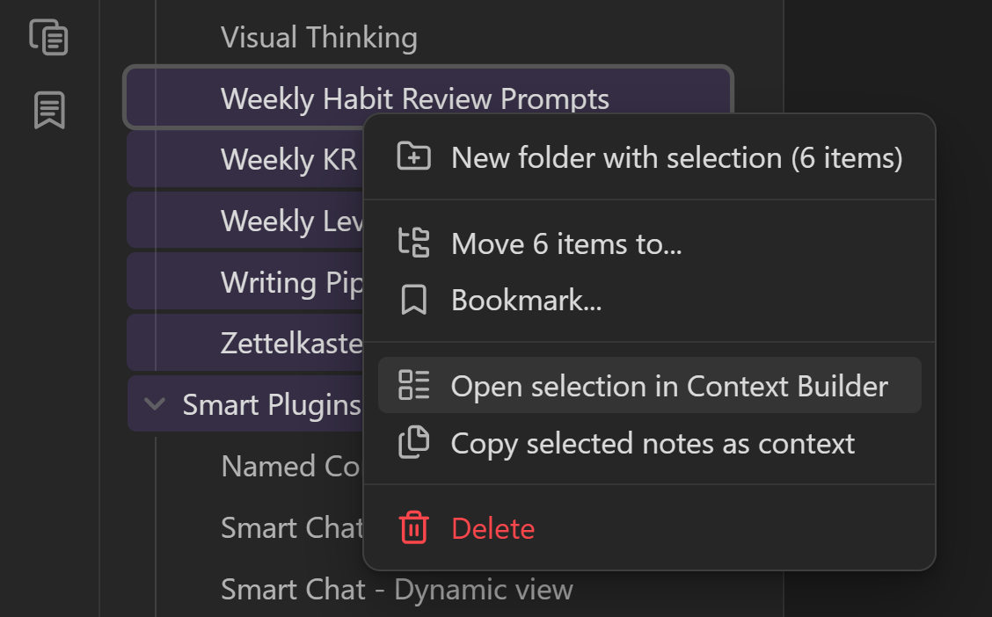Image resolution: width=992 pixels, height=617 pixels.
Task: Click the Context Builder list icon
Action: tap(413, 385)
